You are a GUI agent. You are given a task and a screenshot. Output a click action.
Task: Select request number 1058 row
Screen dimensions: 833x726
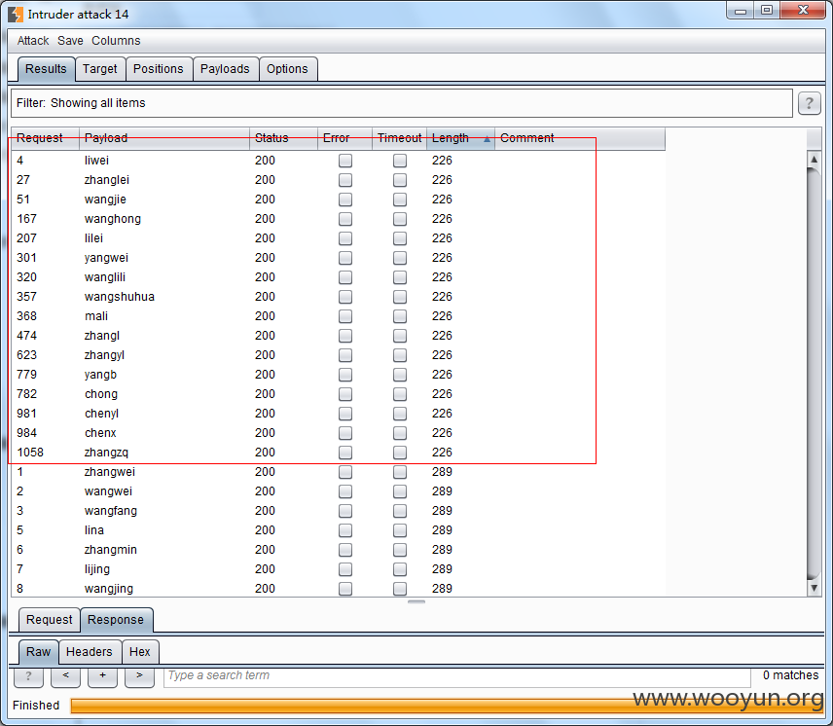point(338,453)
